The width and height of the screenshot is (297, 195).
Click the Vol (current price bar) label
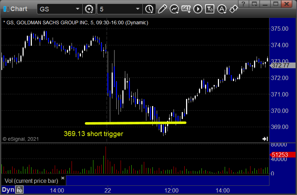[x=31, y=181]
